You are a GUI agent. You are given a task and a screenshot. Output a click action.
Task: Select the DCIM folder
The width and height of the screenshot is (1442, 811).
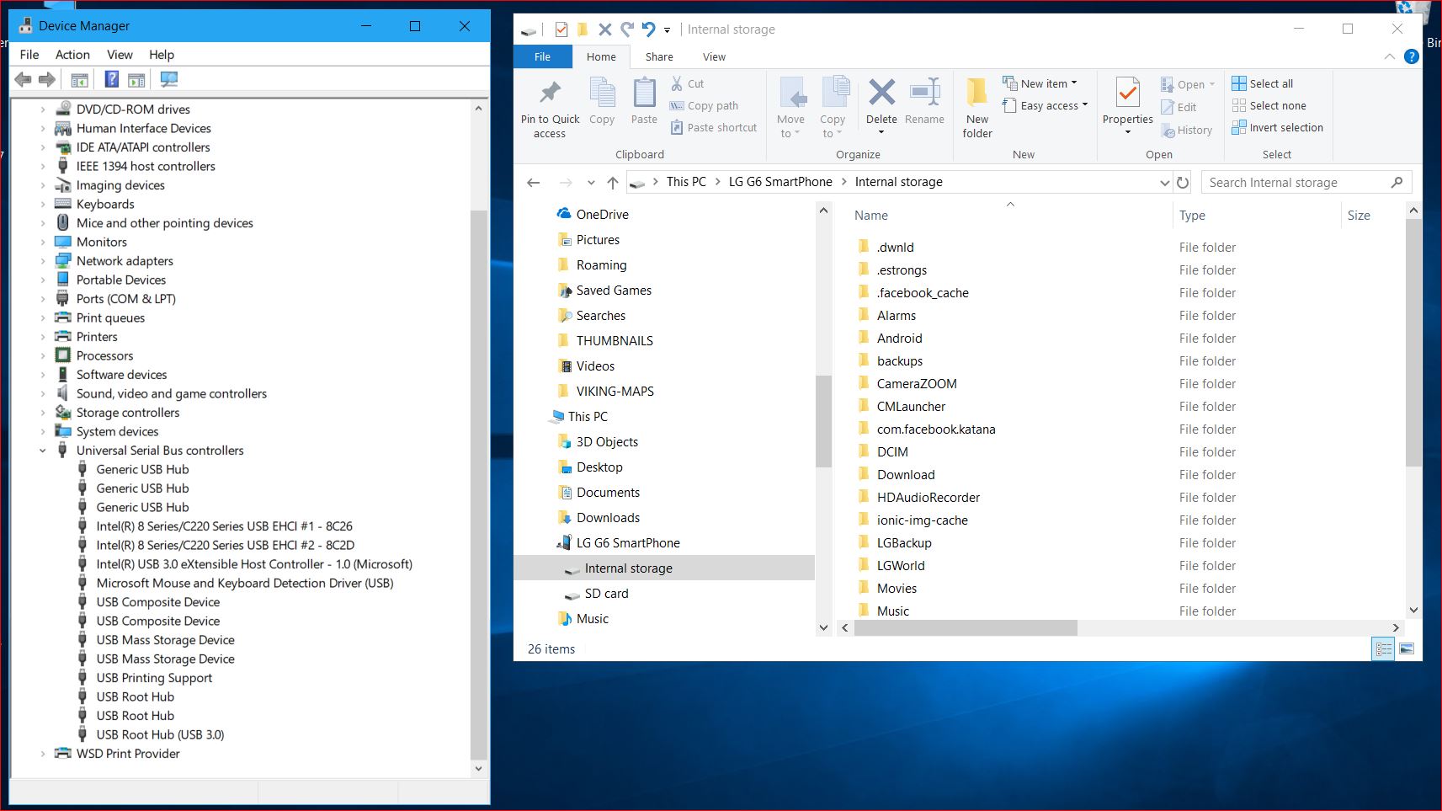tap(892, 452)
